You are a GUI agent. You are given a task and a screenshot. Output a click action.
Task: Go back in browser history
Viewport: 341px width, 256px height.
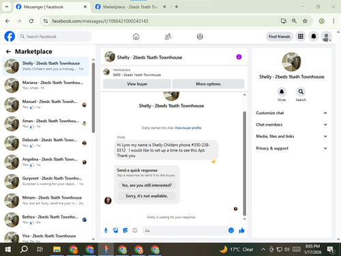(x=8, y=21)
